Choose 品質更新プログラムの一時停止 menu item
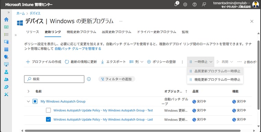Image resolution: width=261 pixels, height=132 pixels. tap(215, 71)
